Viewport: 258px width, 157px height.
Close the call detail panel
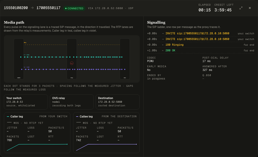click(x=250, y=8)
